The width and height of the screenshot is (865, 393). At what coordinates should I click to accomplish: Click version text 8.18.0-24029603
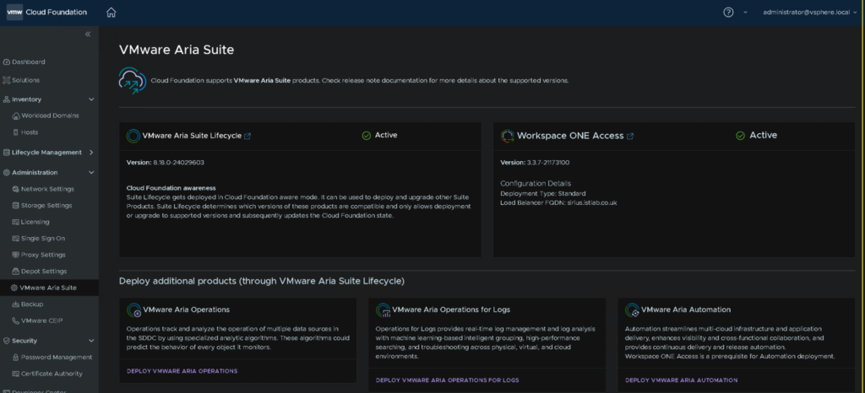tap(179, 163)
